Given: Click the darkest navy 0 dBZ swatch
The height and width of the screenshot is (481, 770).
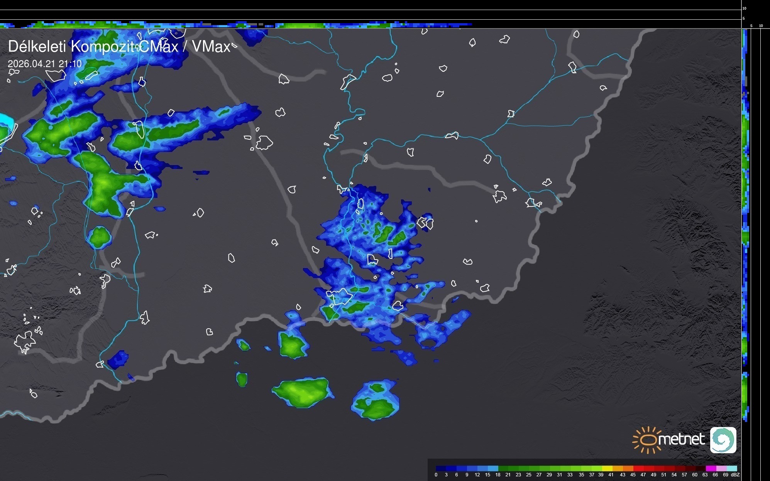Looking at the screenshot, I should (441, 469).
